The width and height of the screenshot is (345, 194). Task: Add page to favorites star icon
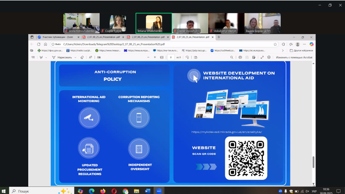click(275, 44)
